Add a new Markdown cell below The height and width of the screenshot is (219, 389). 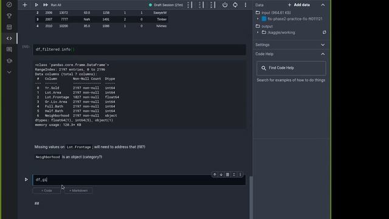click(x=78, y=190)
